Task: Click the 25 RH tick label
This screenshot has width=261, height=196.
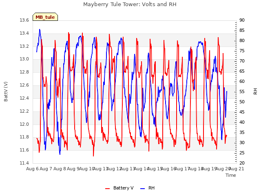Action: (242, 153)
